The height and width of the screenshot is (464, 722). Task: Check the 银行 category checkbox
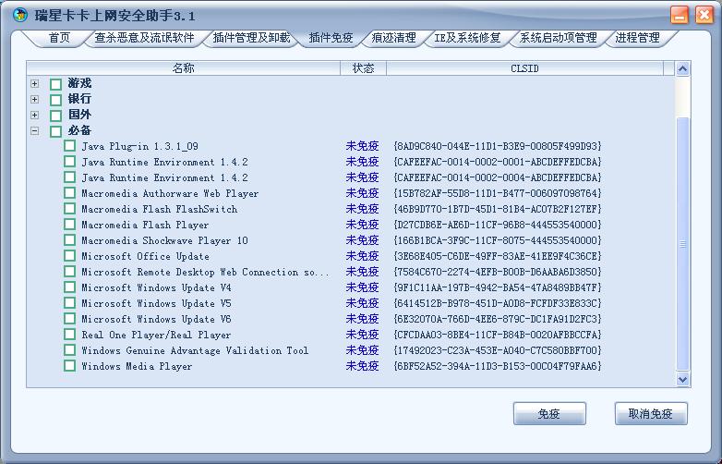tap(55, 100)
